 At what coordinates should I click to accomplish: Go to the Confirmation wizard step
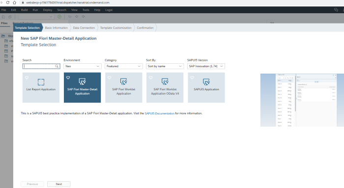pyautogui.click(x=145, y=28)
